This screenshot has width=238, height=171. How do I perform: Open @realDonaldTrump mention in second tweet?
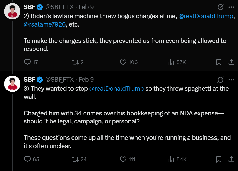116,89
